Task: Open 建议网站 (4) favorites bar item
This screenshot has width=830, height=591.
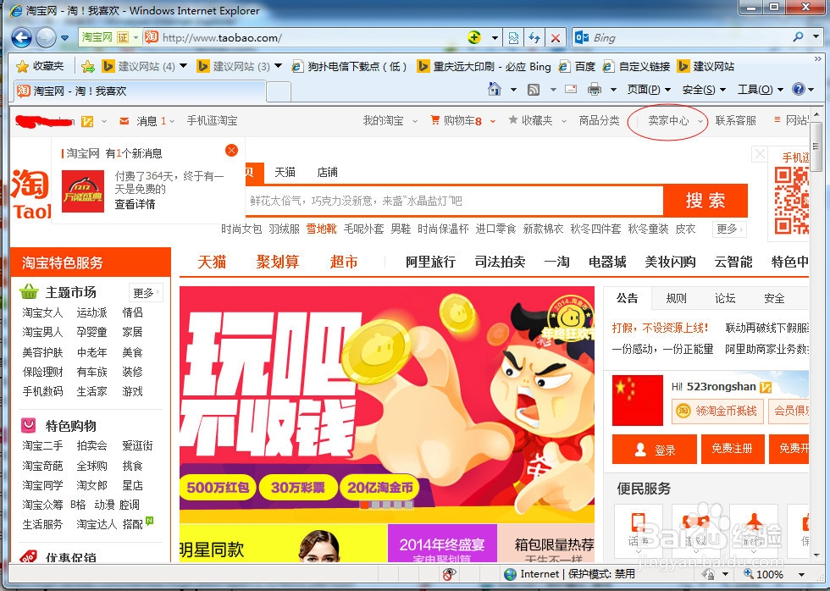Action: (x=144, y=66)
